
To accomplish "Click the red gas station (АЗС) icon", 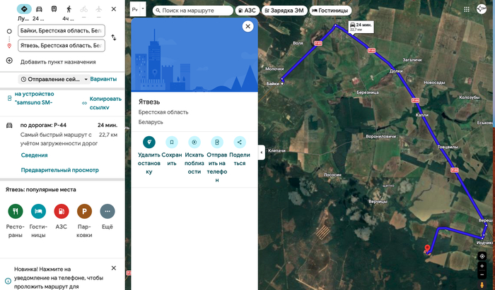I will coord(62,210).
